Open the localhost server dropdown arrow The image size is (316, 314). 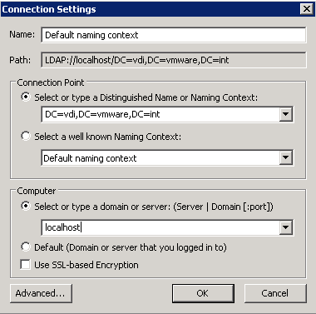(x=285, y=227)
